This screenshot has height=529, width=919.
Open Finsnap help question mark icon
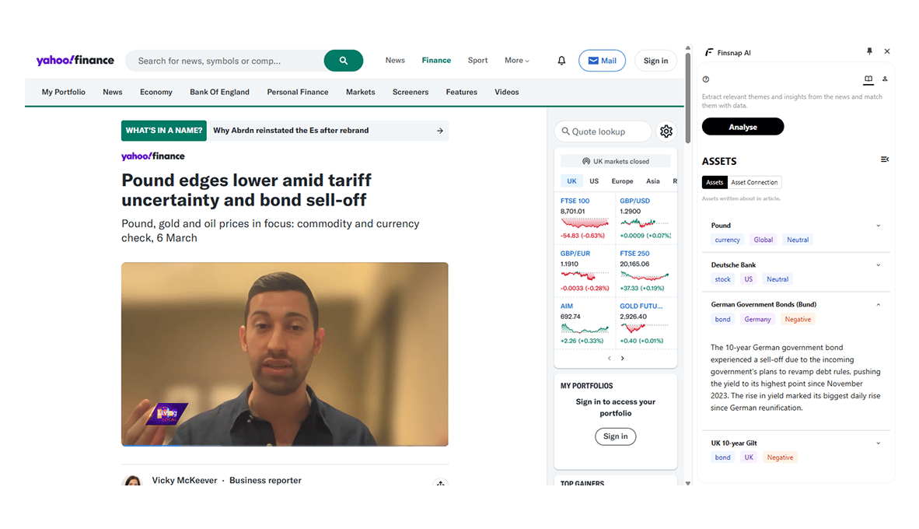pyautogui.click(x=706, y=79)
